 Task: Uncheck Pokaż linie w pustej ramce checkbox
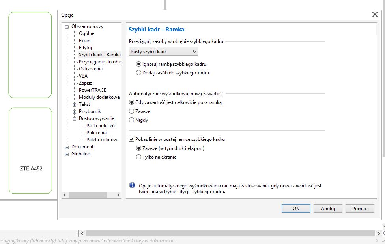point(132,139)
